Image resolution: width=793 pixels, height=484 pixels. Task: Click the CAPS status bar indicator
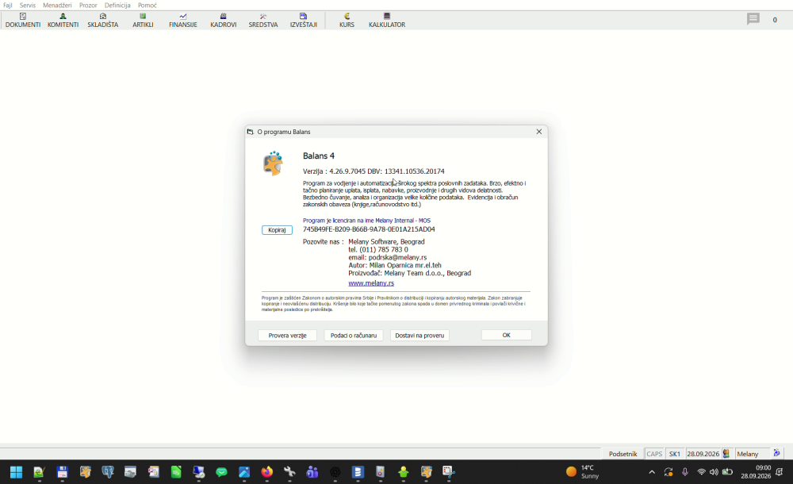click(x=654, y=454)
